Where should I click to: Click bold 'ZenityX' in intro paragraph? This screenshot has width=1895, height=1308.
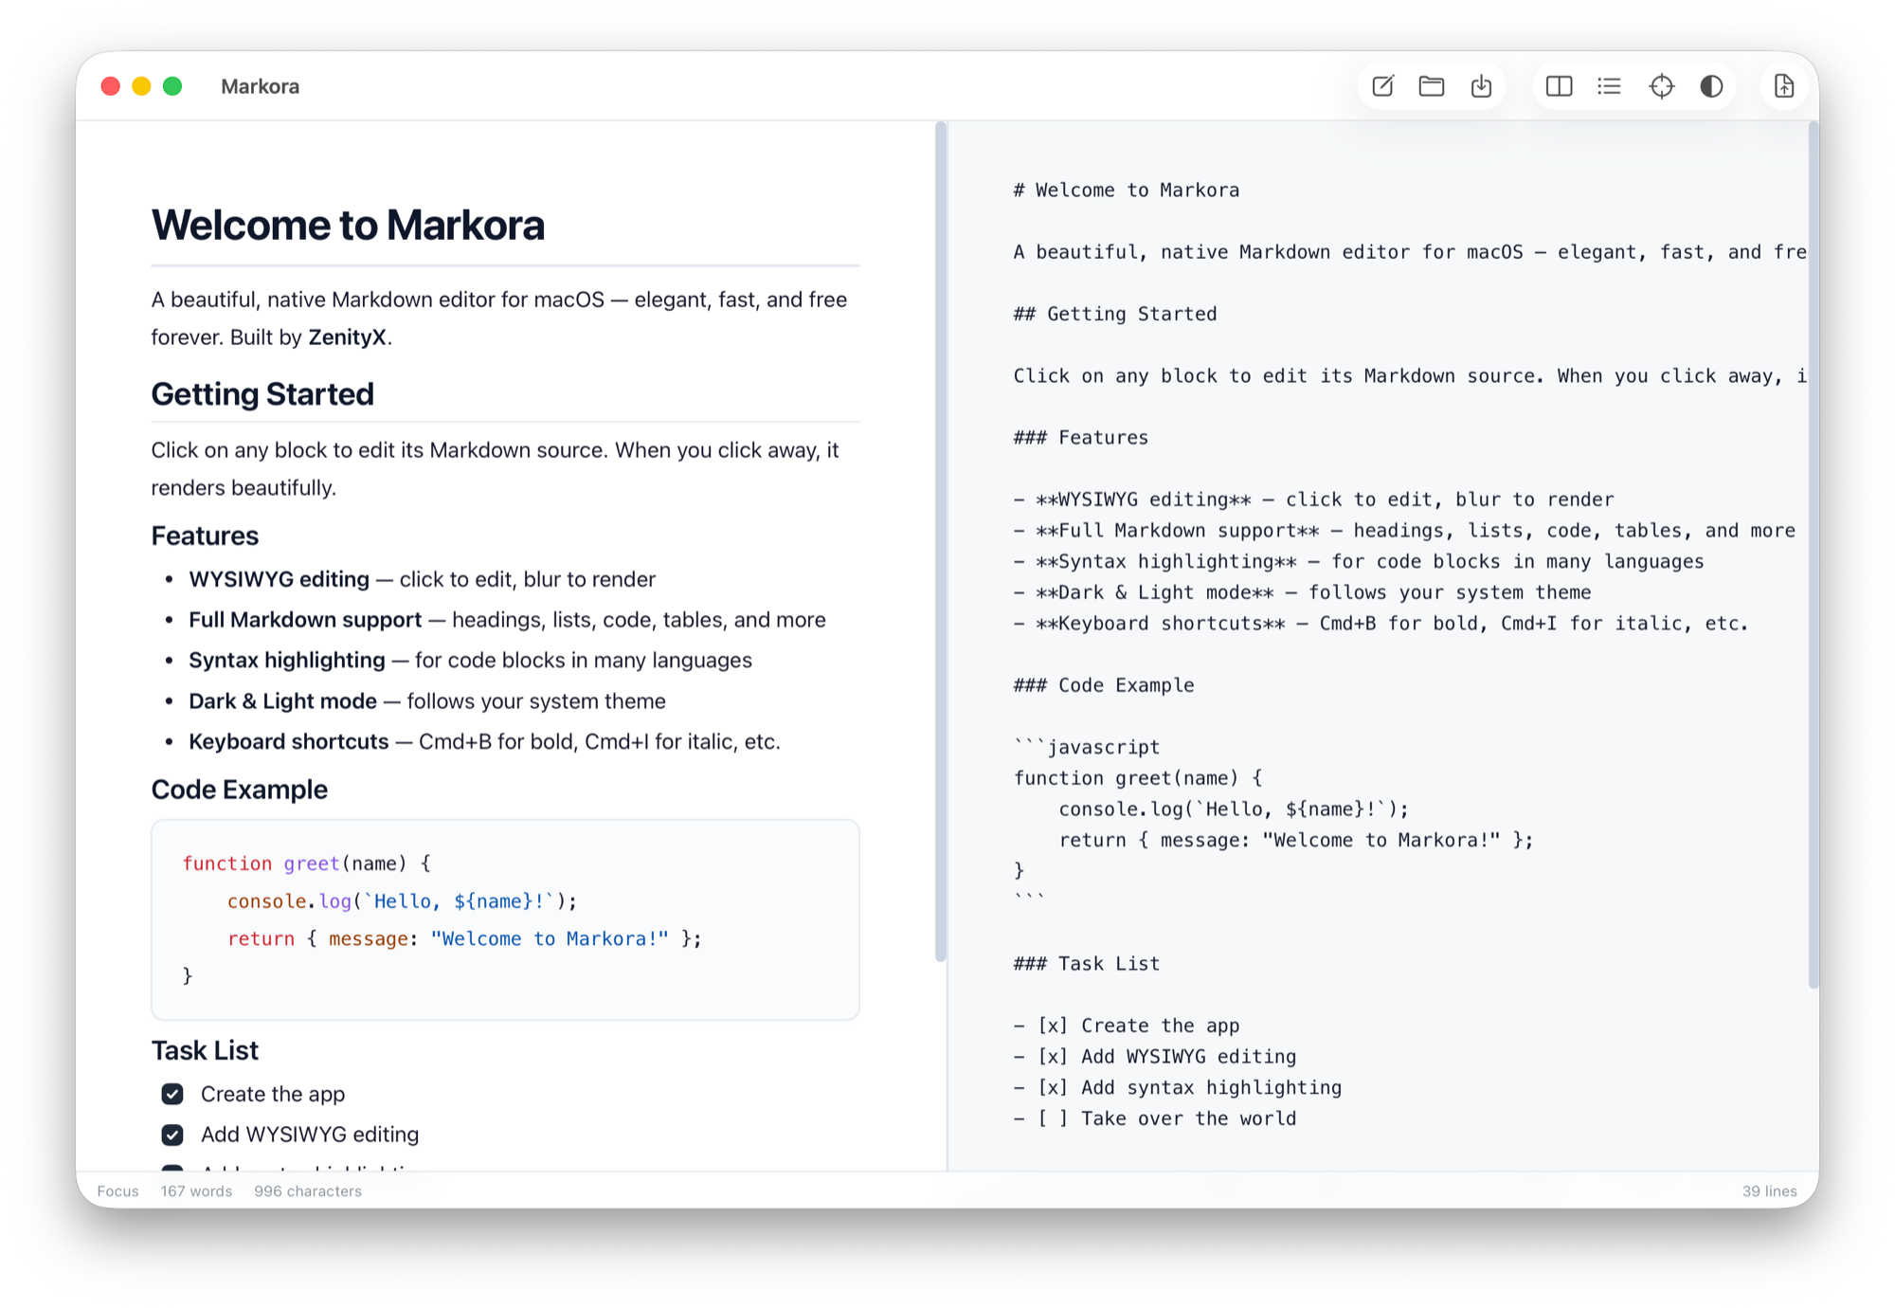347,337
